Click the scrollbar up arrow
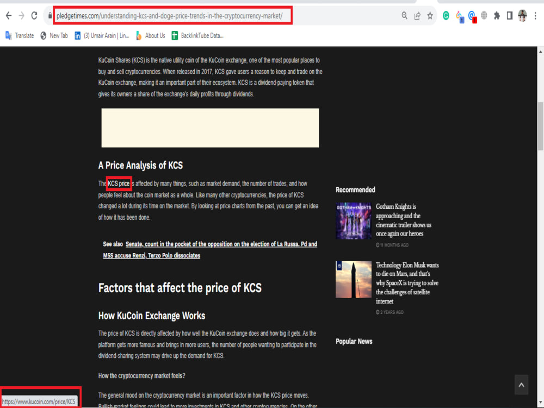The image size is (544, 408). 541,51
